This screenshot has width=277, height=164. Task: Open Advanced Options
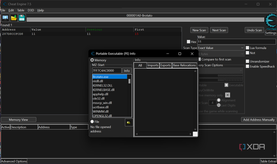pyautogui.click(x=14, y=161)
